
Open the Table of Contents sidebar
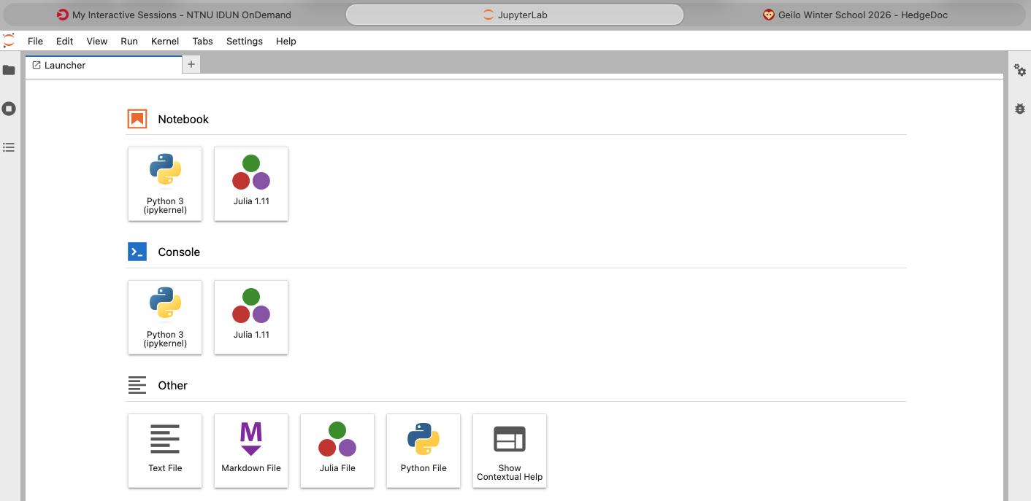tap(9, 147)
